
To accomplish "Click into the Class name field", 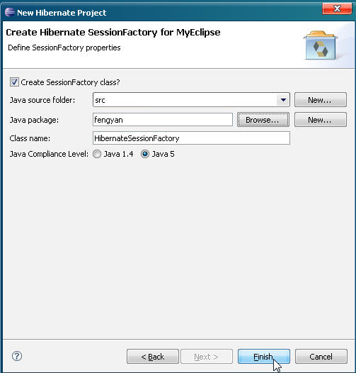I will pos(191,138).
